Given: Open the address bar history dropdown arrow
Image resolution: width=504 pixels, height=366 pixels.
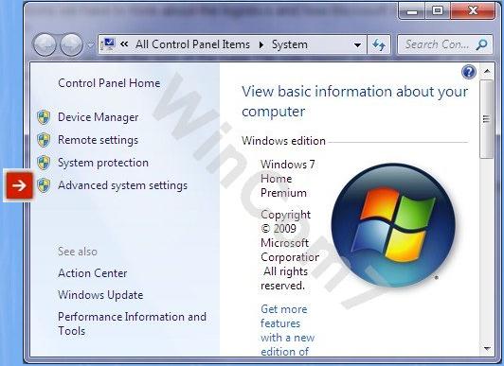Looking at the screenshot, I should 357,44.
